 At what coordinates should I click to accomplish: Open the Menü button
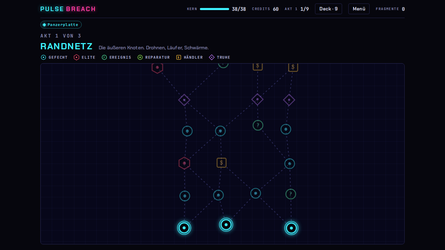(x=359, y=9)
